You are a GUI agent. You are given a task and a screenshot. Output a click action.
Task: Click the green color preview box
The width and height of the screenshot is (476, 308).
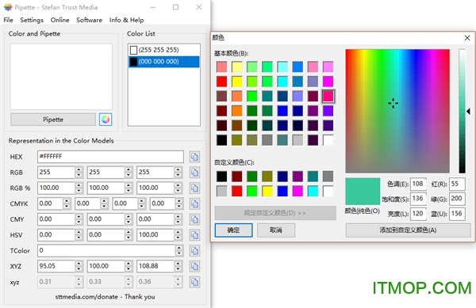pos(363,192)
